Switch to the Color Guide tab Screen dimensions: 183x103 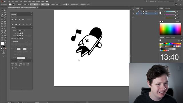pyautogui.click(x=167, y=9)
